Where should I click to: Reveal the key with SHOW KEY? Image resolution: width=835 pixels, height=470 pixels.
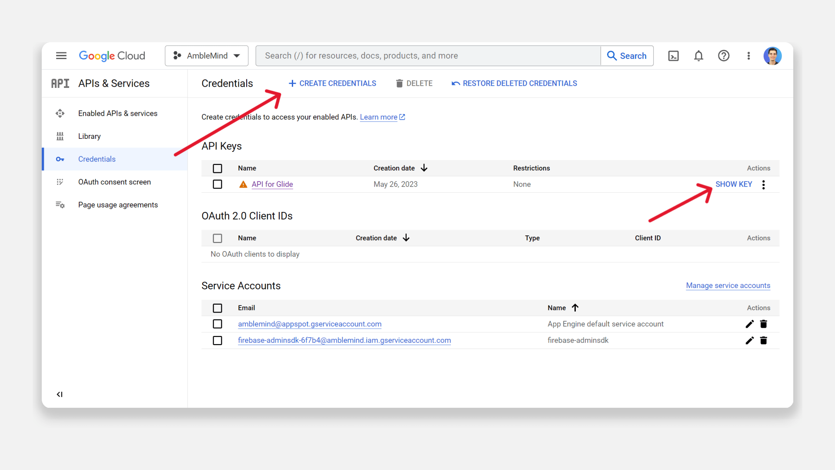pos(734,184)
